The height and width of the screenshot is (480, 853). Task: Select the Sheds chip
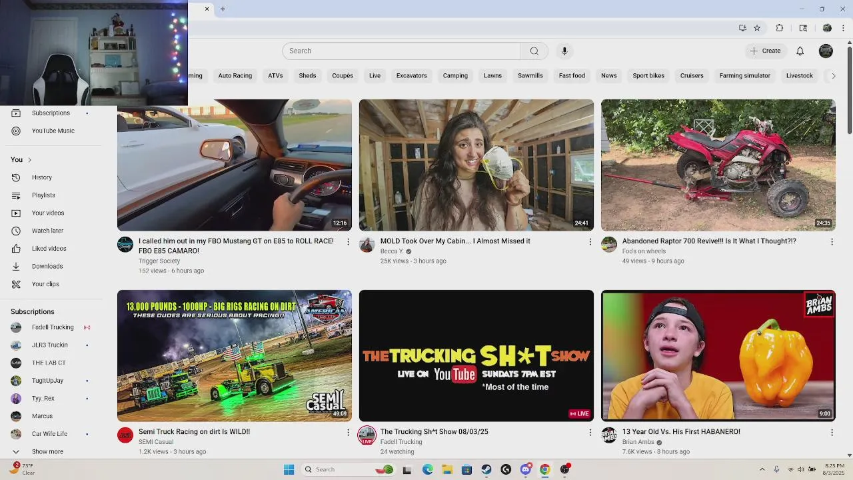pyautogui.click(x=307, y=75)
